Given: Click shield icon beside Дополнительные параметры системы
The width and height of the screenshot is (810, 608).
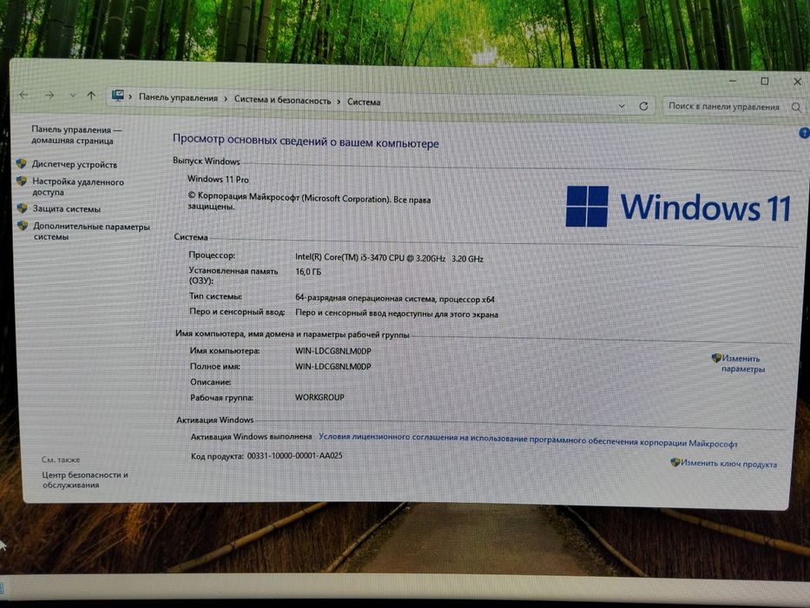Looking at the screenshot, I should click(23, 226).
